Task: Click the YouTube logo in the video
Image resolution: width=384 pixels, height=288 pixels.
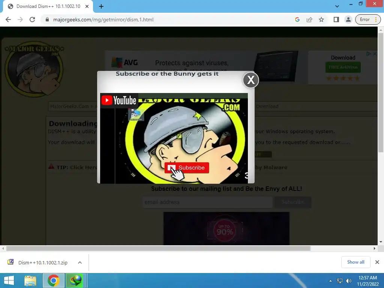Action: tap(119, 100)
